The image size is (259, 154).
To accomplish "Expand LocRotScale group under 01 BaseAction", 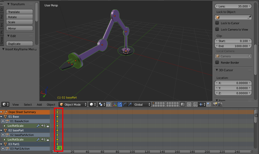I will [5, 126].
